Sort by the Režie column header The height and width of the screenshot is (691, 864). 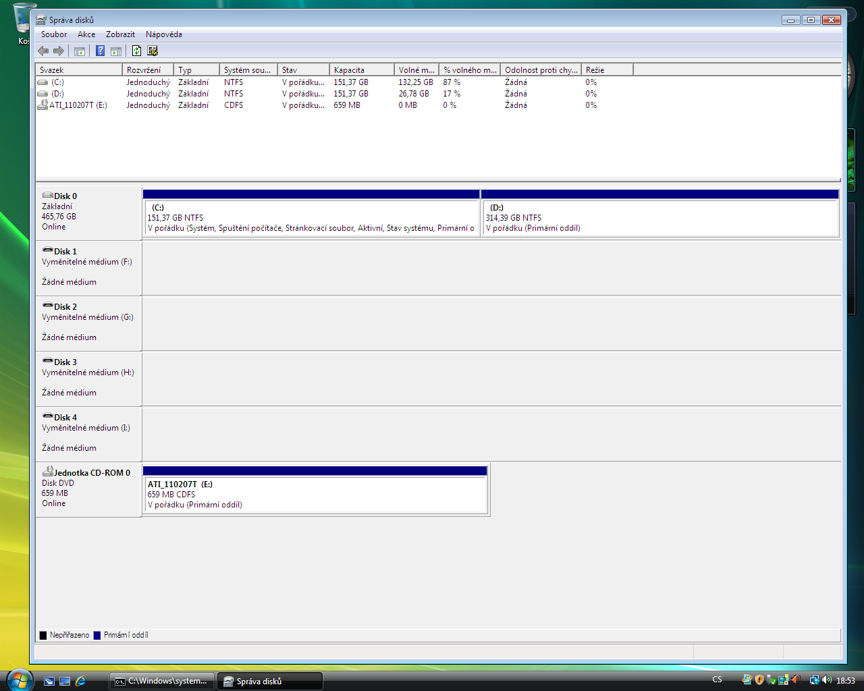607,70
